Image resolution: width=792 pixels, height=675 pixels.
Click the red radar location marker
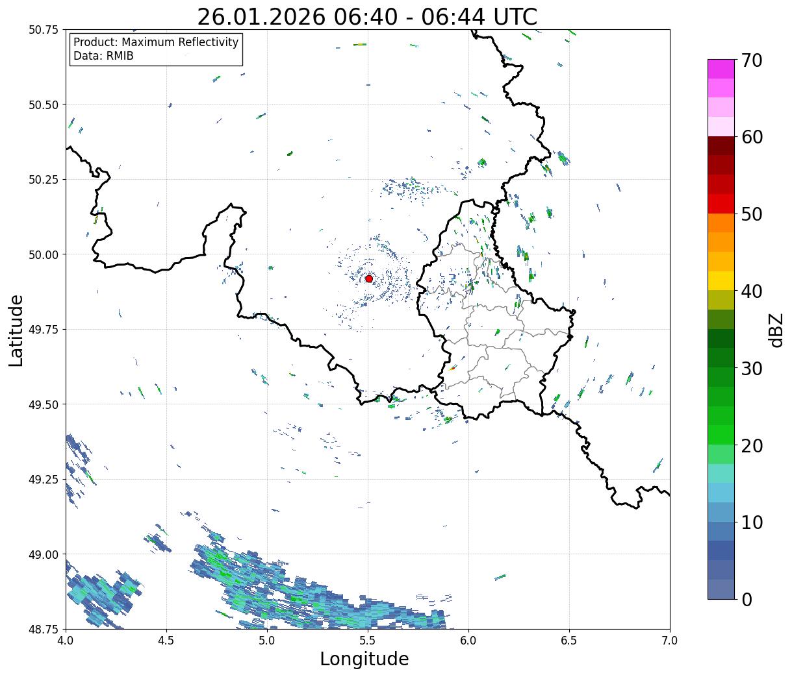(369, 278)
